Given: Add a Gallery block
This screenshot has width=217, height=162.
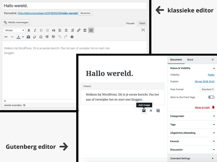Looking at the screenshot, I should coord(158,111).
